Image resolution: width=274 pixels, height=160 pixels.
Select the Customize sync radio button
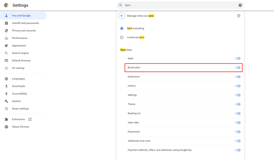pos(122,37)
